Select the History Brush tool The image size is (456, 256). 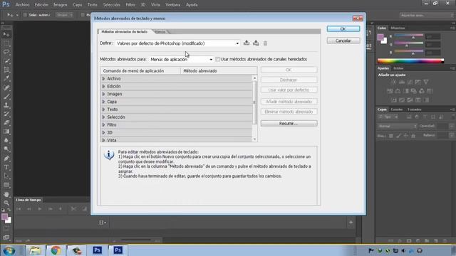pos(6,114)
